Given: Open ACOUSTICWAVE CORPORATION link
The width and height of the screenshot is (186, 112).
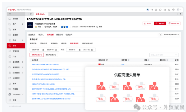Looking at the screenshot, I should (x=43, y=84).
